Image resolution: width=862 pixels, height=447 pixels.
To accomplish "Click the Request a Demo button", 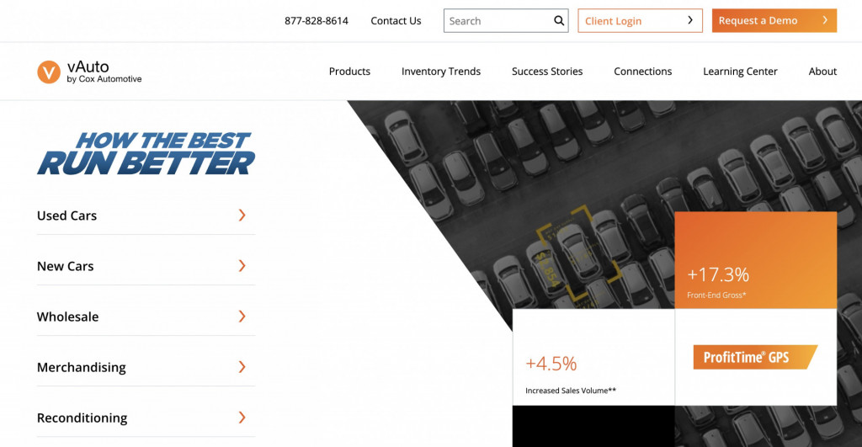I will 774,20.
